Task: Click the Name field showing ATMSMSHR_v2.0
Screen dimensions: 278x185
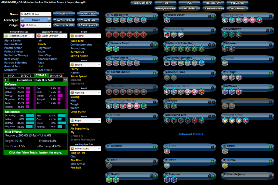Action: [36, 13]
